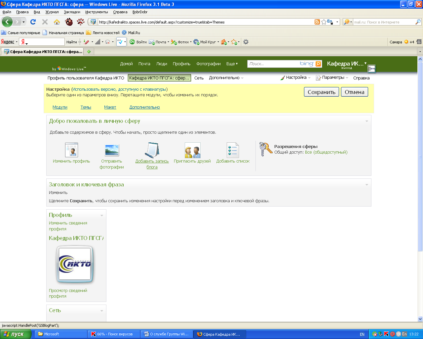The width and height of the screenshot is (423, 339).
Task: Click Yandex Мой Круг icon
Action: (196, 42)
